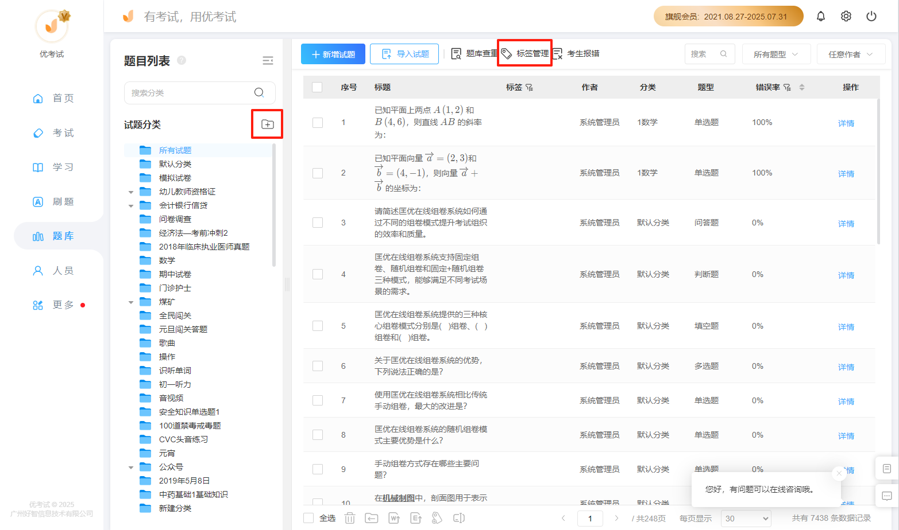Click the export to Excel icon

point(416,518)
